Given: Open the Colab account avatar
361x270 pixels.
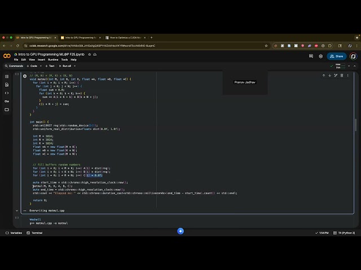Looking at the screenshot, I should point(353,56).
